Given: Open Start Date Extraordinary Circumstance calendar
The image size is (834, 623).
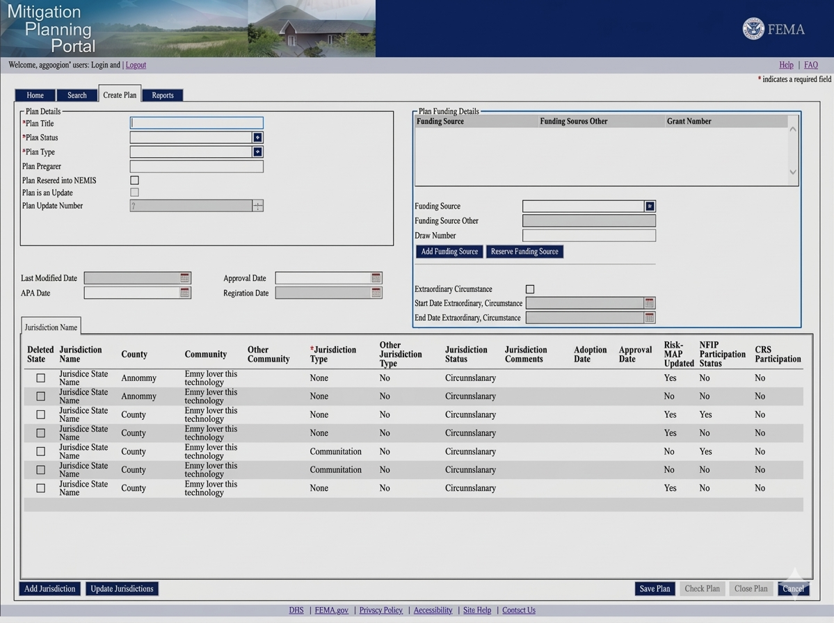Looking at the screenshot, I should point(649,303).
